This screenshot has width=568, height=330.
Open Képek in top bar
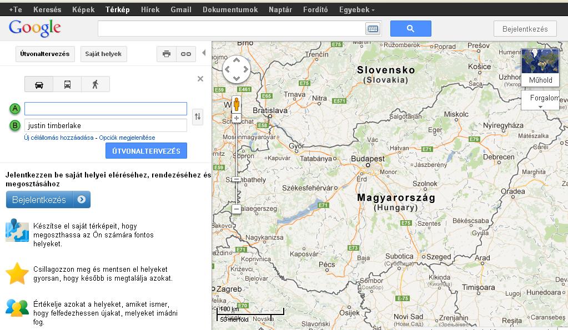[x=83, y=10]
